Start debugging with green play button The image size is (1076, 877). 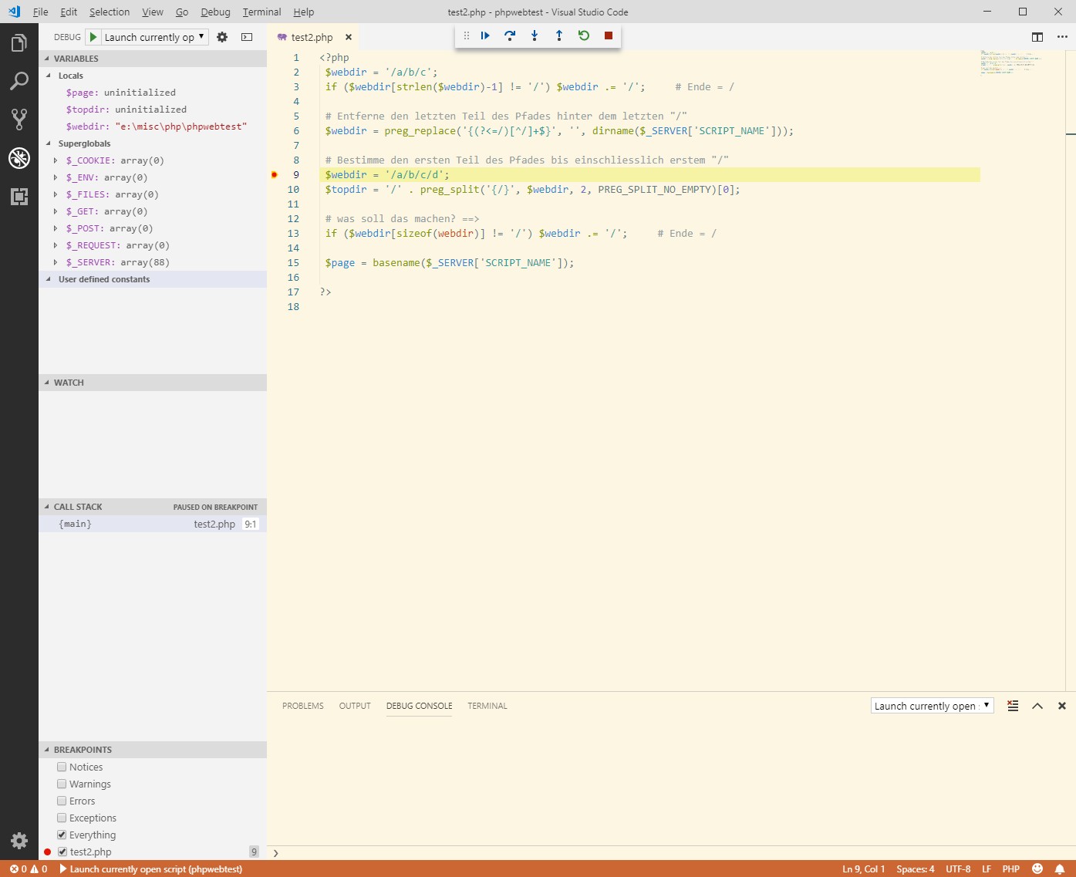pos(93,37)
